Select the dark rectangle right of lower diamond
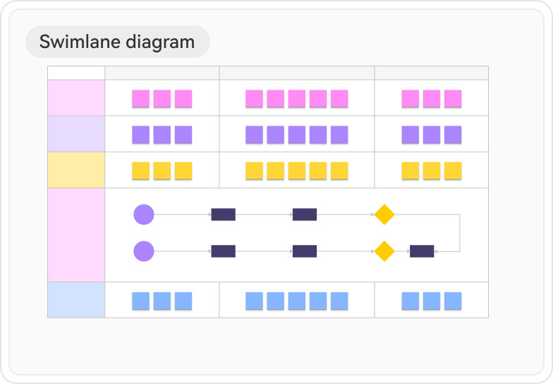 (x=422, y=251)
